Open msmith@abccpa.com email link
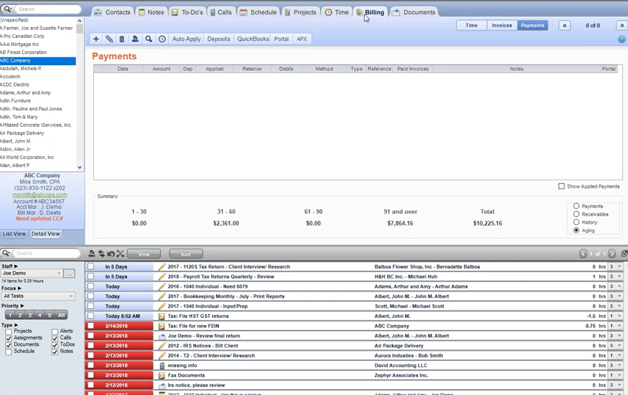This screenshot has width=628, height=395. (x=40, y=195)
